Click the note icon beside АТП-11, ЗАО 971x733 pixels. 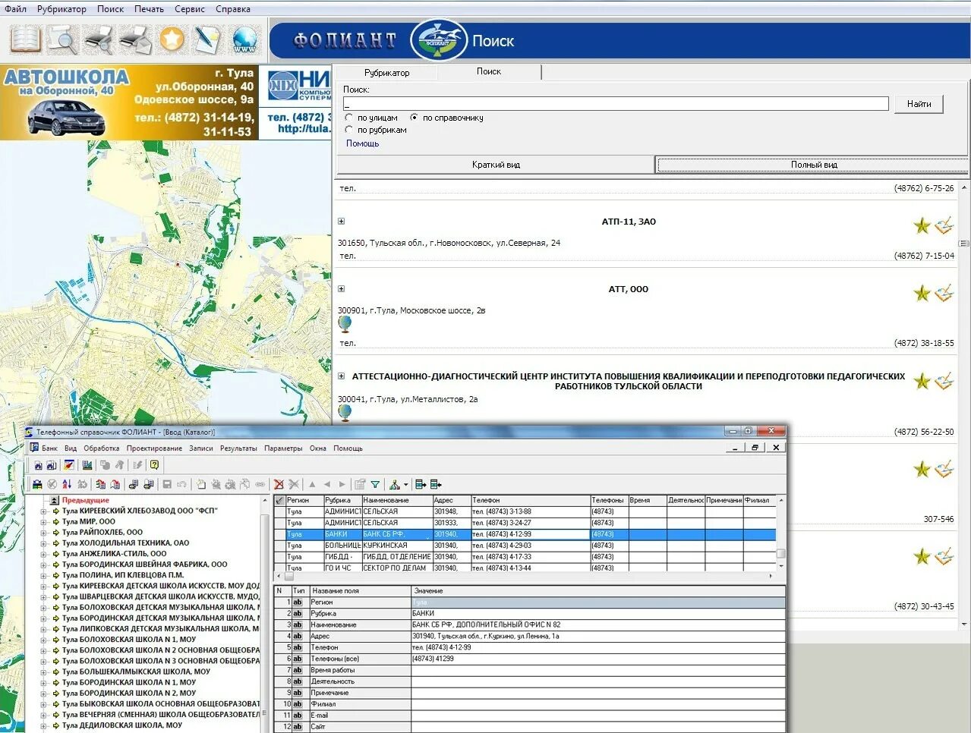944,225
